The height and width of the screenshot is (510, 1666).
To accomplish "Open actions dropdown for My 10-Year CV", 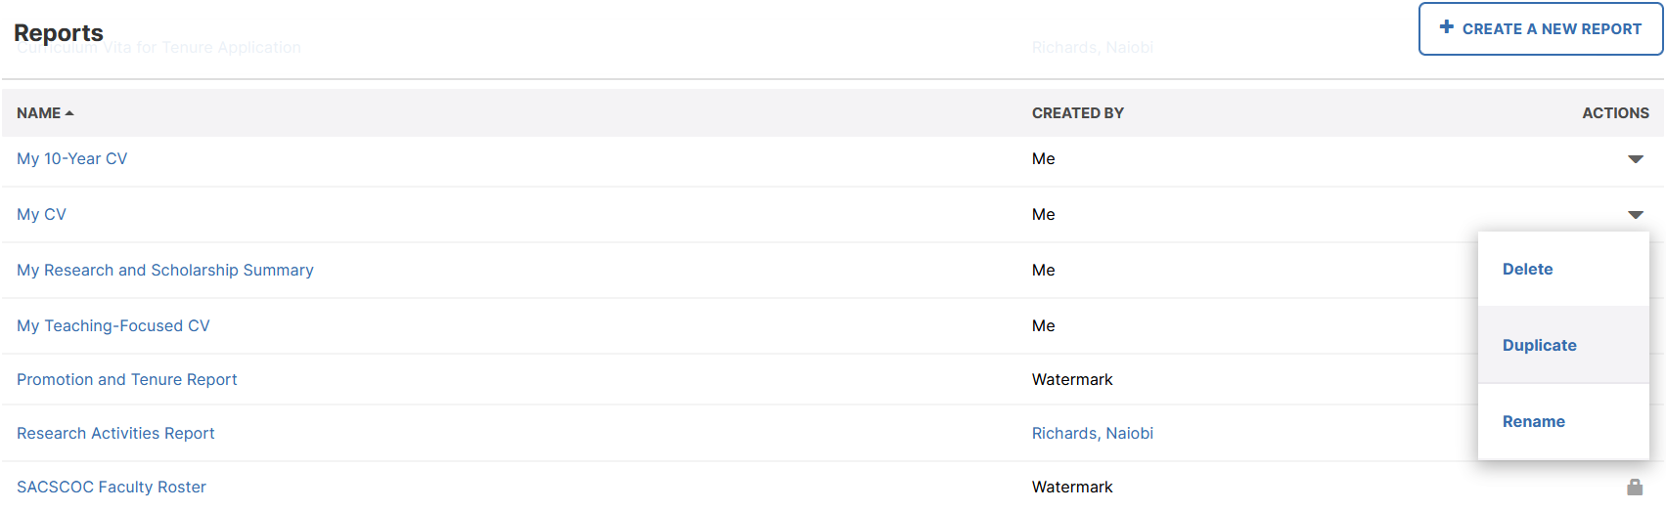I will (x=1635, y=159).
